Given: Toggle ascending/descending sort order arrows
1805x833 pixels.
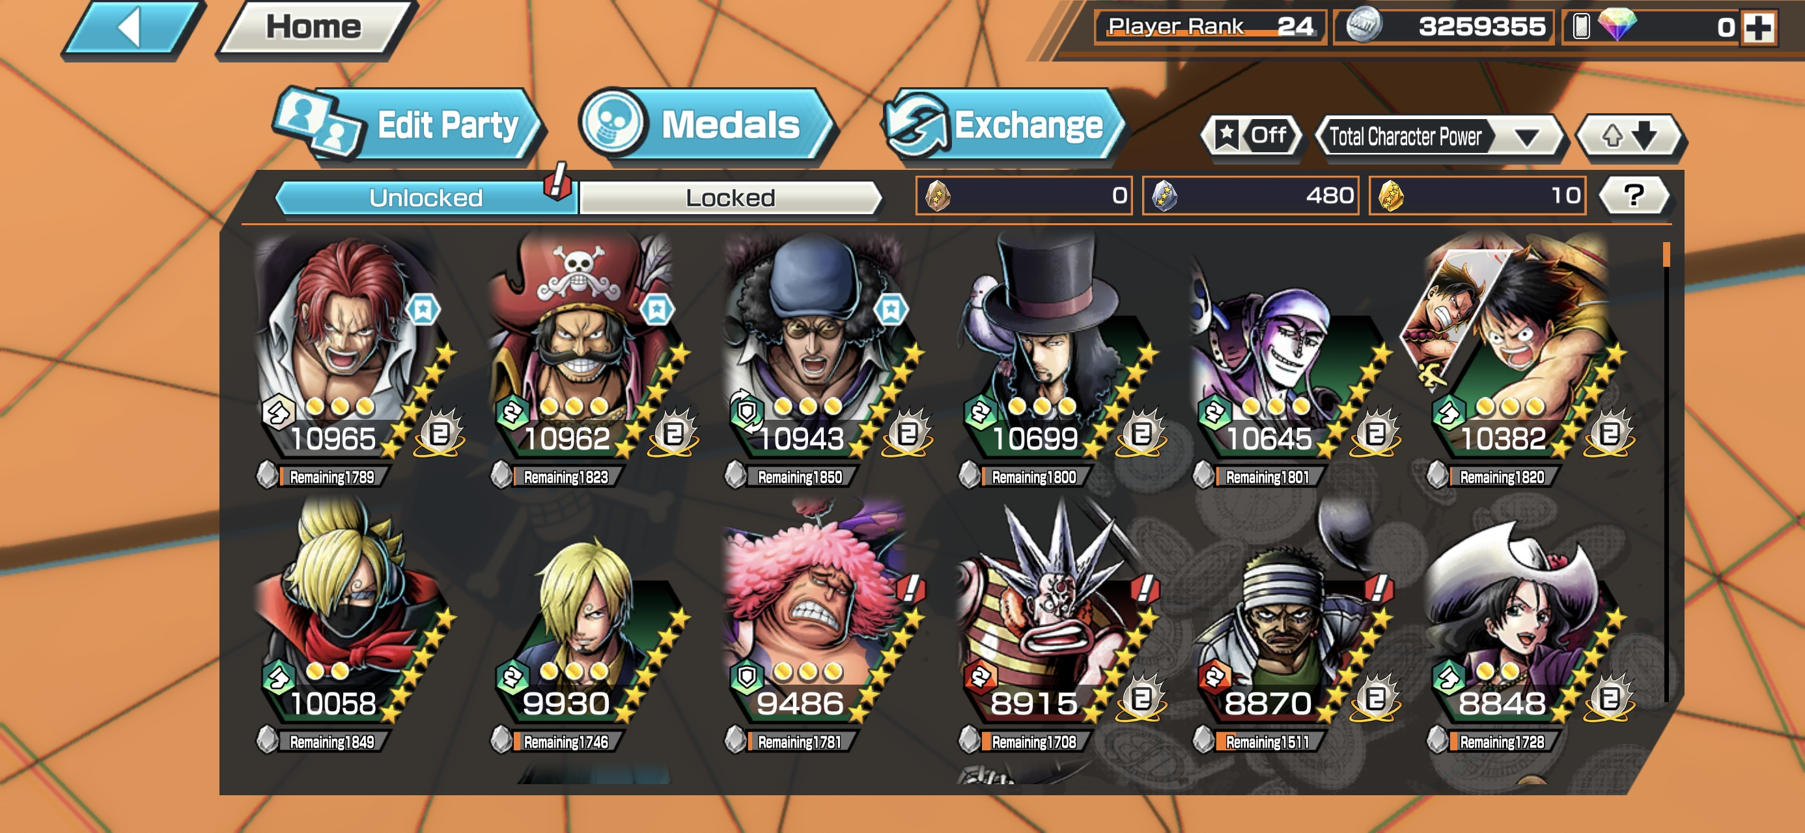Looking at the screenshot, I should pyautogui.click(x=1630, y=136).
